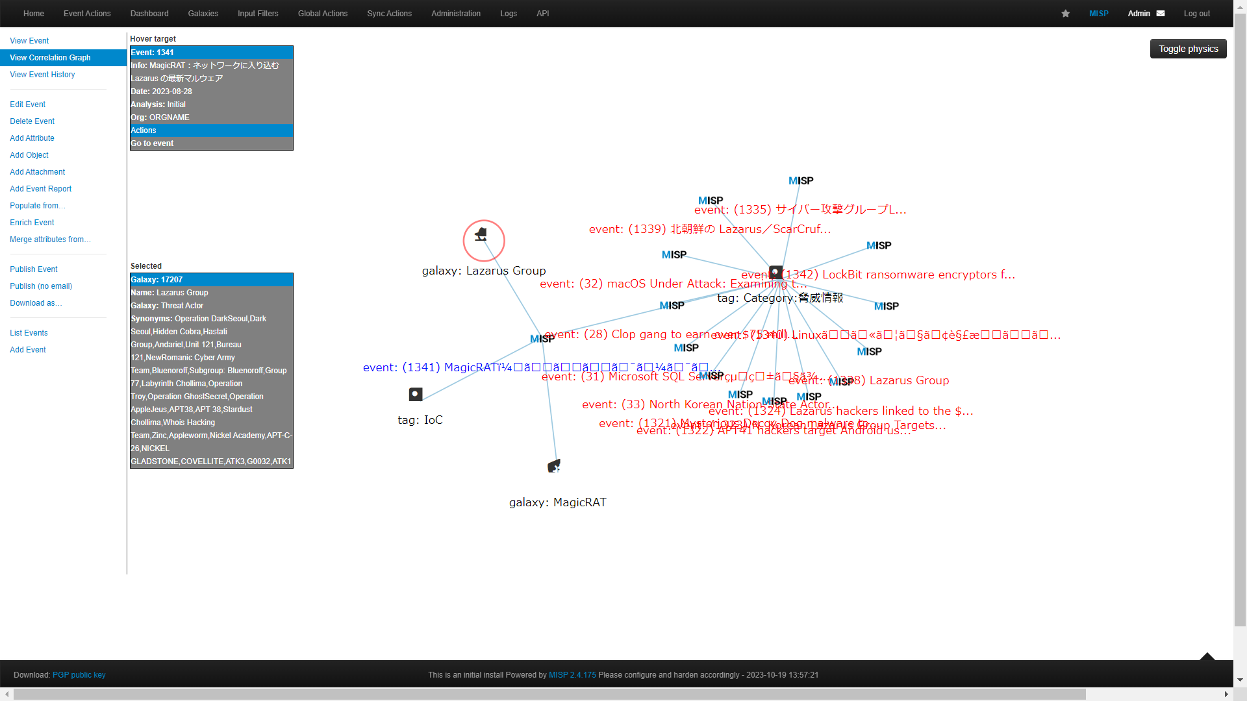The height and width of the screenshot is (701, 1247).
Task: Select the IoC tag node icon
Action: pyautogui.click(x=416, y=394)
